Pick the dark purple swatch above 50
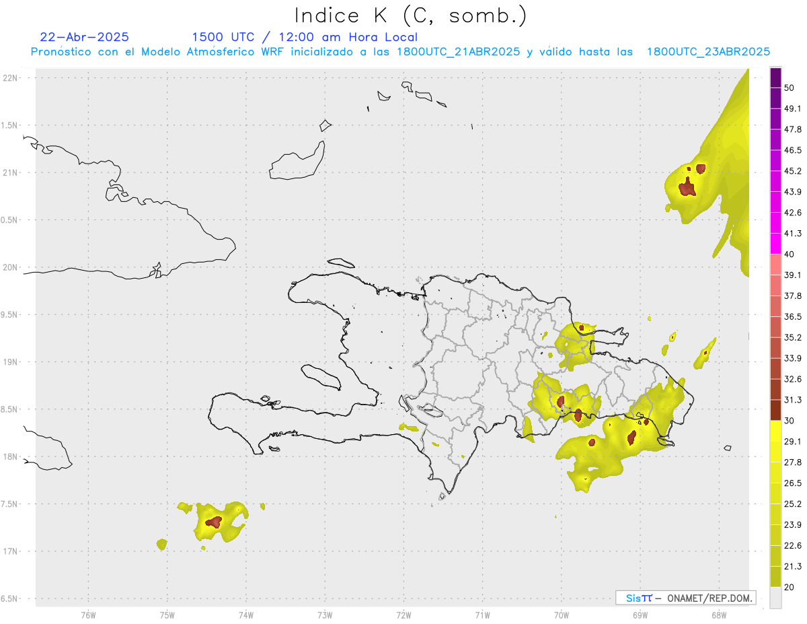 click(x=775, y=78)
